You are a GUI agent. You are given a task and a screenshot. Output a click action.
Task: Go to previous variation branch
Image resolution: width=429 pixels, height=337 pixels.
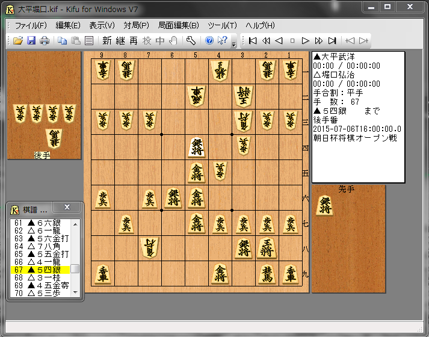(350, 41)
